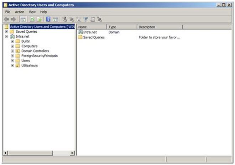Expand the Utilisateurs organizational unit
235x165 pixels.
pos(12,65)
